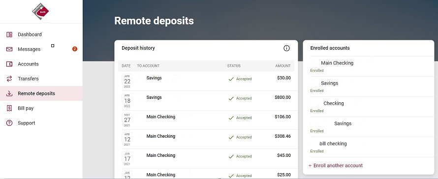The width and height of the screenshot is (438, 179).
Task: Select the bill checking enrolled account
Action: click(x=369, y=147)
